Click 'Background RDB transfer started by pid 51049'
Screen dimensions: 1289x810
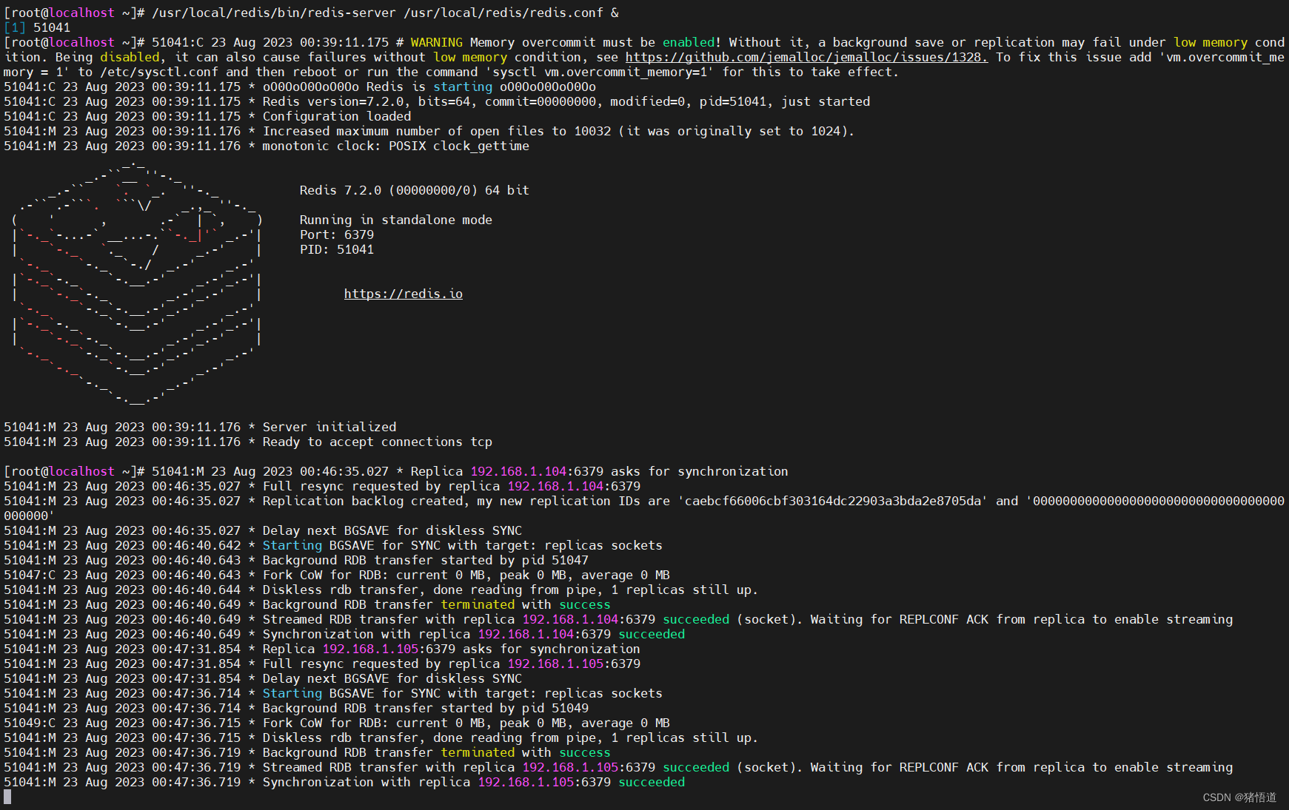[426, 708]
